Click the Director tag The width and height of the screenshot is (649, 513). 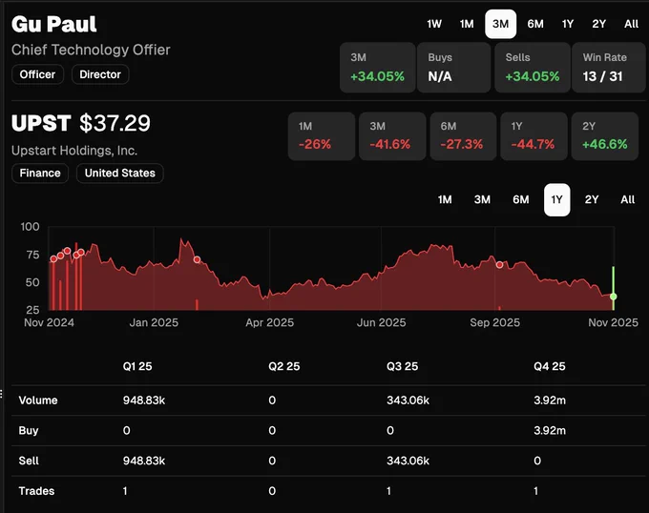point(100,74)
